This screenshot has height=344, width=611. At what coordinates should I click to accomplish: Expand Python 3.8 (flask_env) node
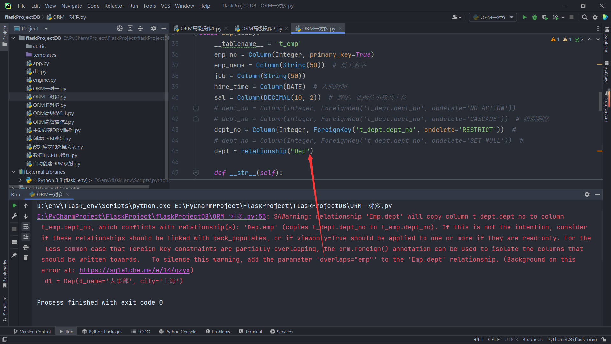pyautogui.click(x=21, y=180)
